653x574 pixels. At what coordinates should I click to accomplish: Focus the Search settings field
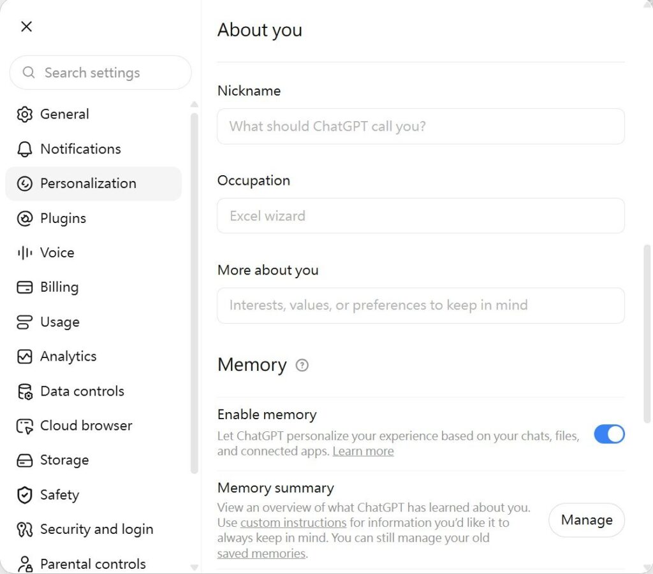click(100, 73)
